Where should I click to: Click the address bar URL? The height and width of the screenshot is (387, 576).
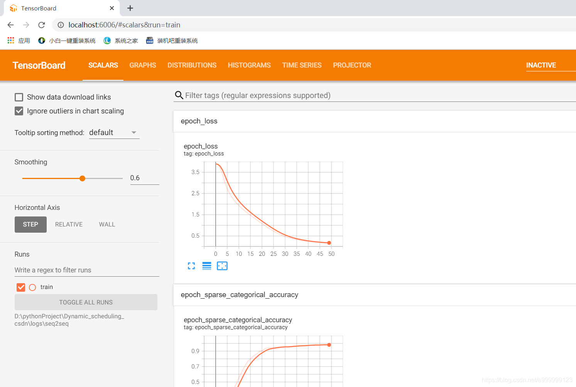tap(124, 25)
